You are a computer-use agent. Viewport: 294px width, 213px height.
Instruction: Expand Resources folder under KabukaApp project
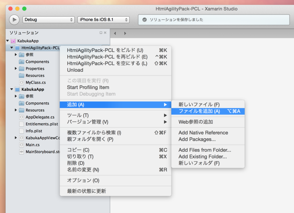click(x=16, y=110)
